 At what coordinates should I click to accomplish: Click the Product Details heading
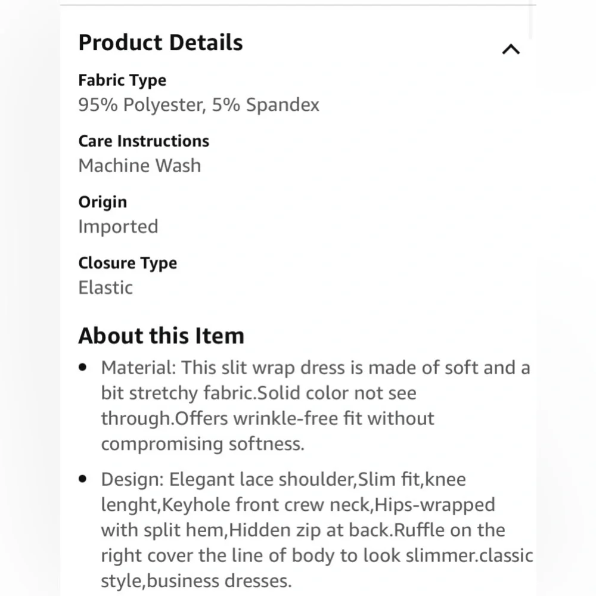tap(160, 42)
